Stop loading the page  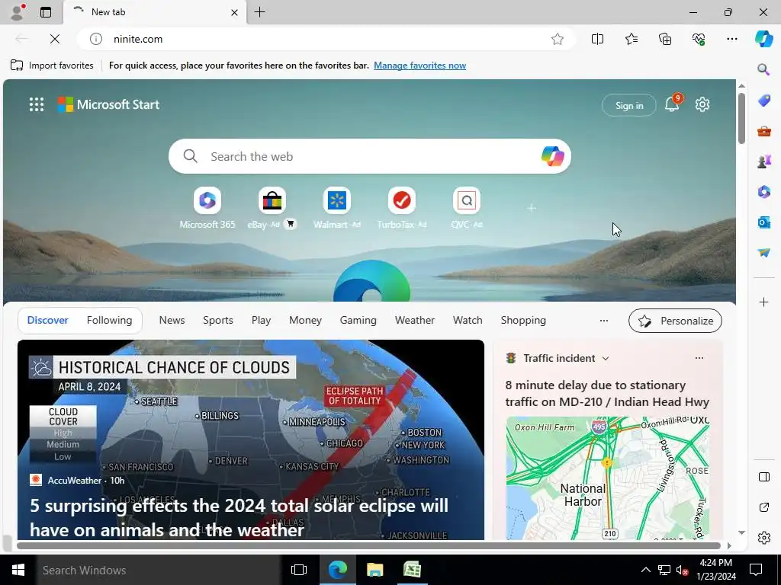pos(55,39)
